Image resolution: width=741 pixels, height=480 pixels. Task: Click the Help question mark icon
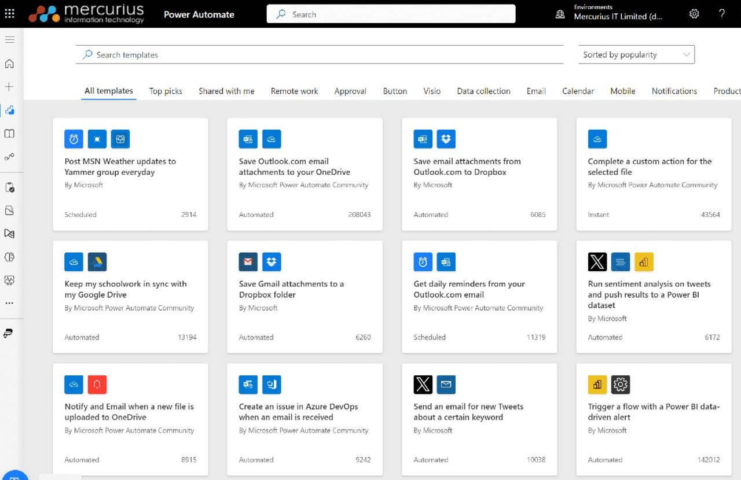click(x=722, y=13)
